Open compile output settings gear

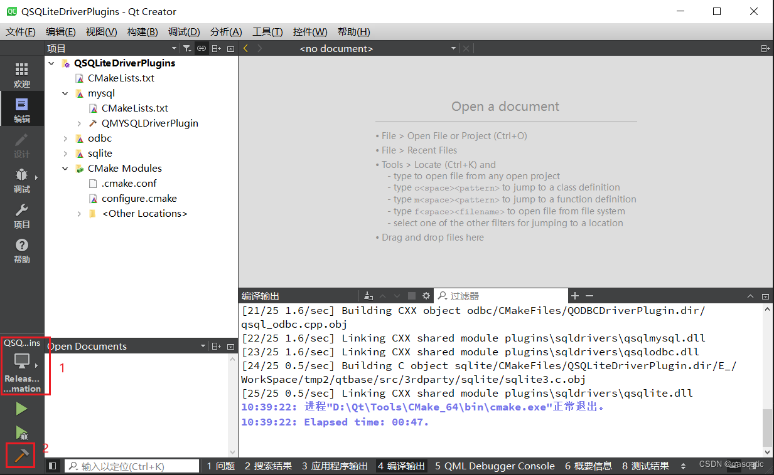[426, 296]
